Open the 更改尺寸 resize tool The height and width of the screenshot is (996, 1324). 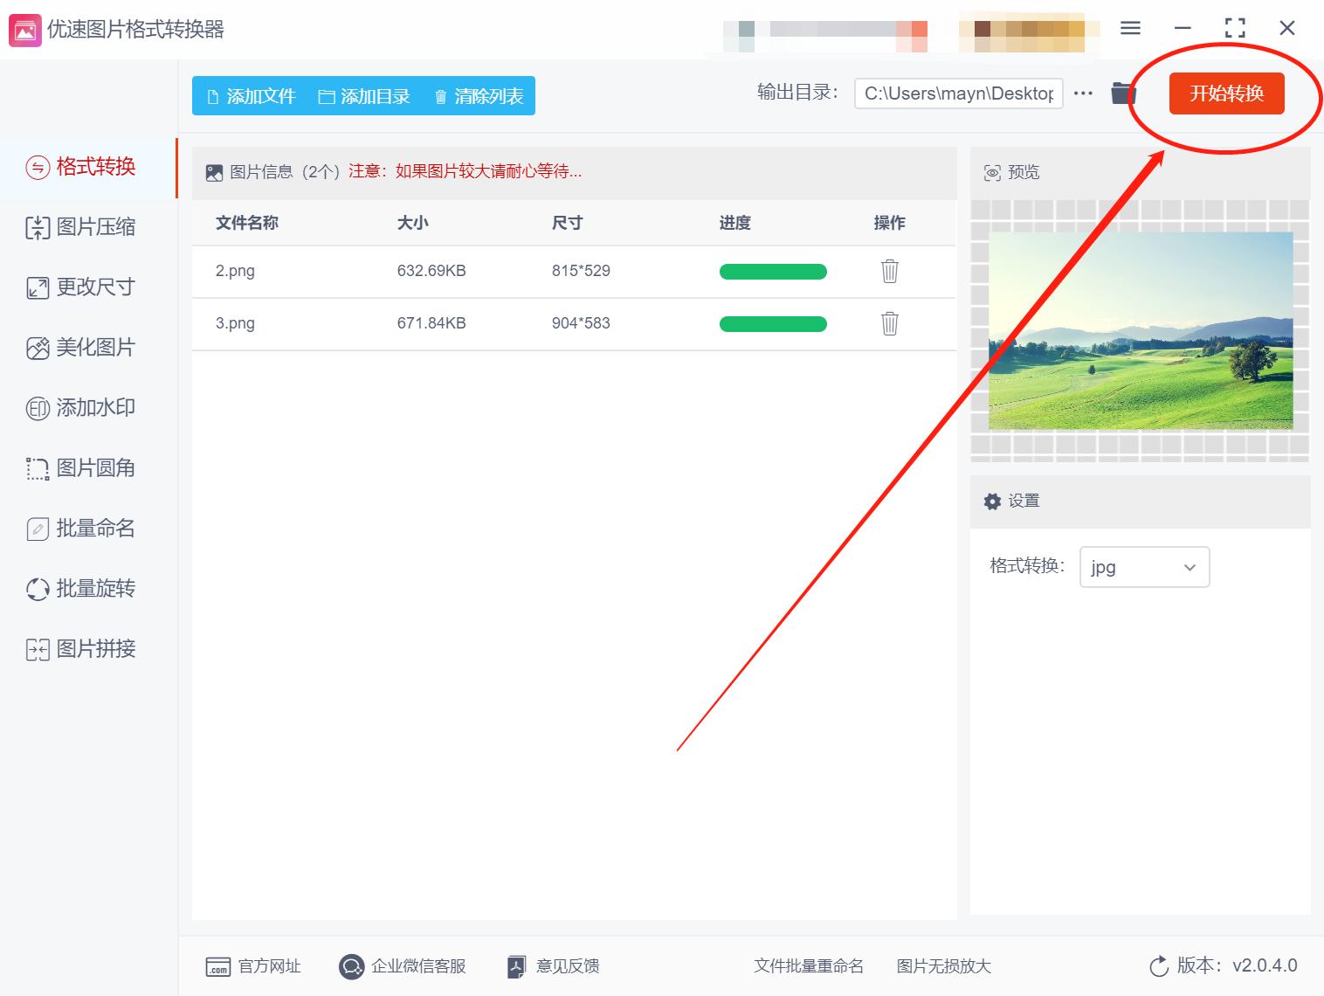[94, 287]
